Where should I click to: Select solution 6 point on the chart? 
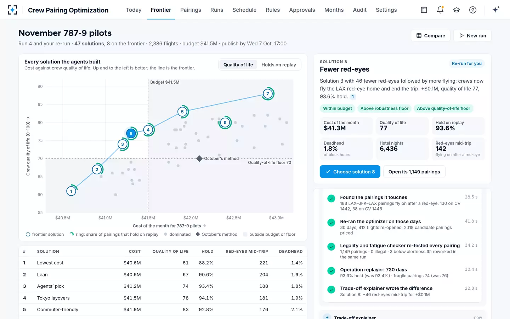pos(225,123)
